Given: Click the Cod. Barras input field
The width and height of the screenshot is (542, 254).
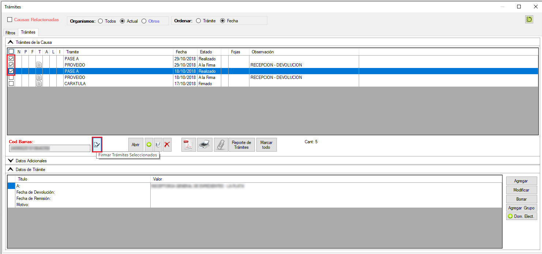Looking at the screenshot, I should click(x=49, y=148).
